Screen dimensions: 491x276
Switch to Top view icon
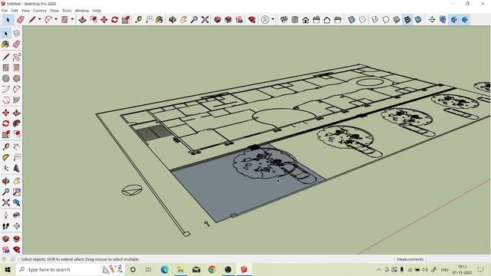point(295,20)
